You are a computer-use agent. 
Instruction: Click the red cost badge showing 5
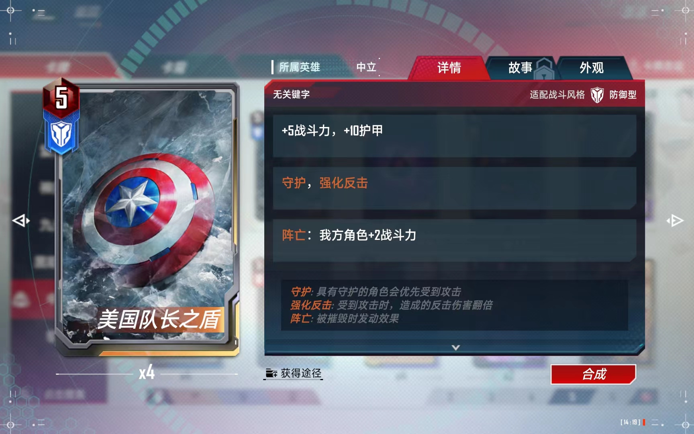coord(61,98)
